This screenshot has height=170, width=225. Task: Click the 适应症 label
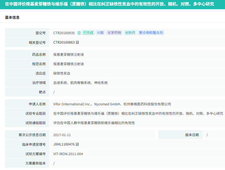(x=41, y=73)
